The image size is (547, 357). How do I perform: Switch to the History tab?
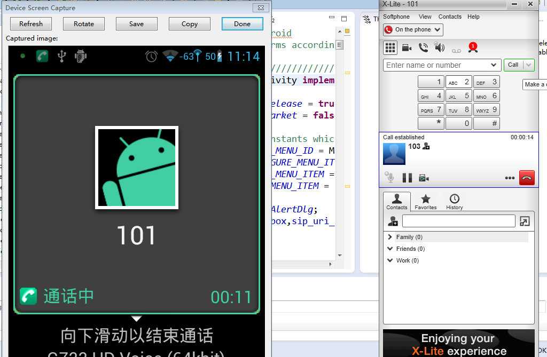pos(454,202)
